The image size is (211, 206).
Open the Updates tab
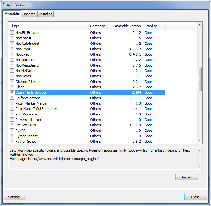click(x=29, y=14)
